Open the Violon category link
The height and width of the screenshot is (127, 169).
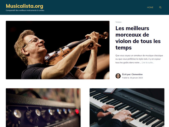pos(119,22)
